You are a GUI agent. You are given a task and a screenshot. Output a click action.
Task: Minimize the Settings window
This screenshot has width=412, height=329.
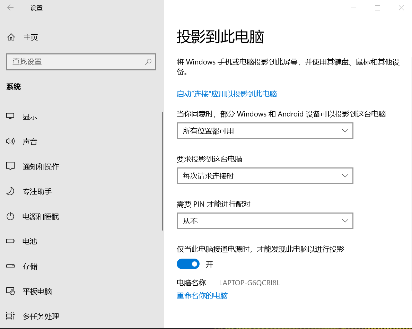[x=354, y=8]
